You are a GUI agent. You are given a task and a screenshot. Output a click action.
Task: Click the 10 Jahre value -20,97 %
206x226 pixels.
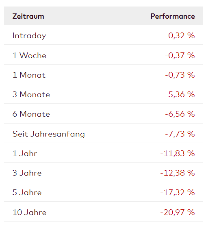[x=178, y=212]
